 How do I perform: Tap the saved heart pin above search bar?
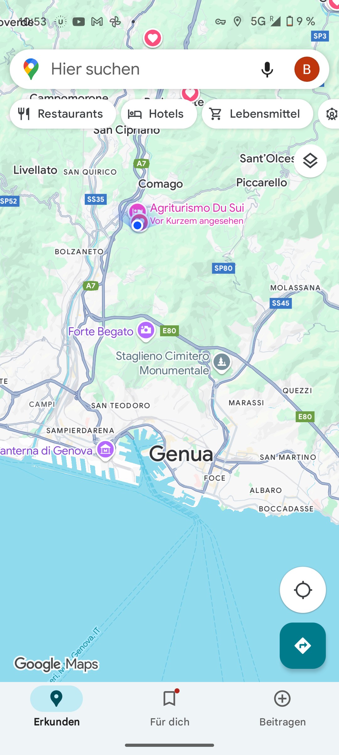153,38
